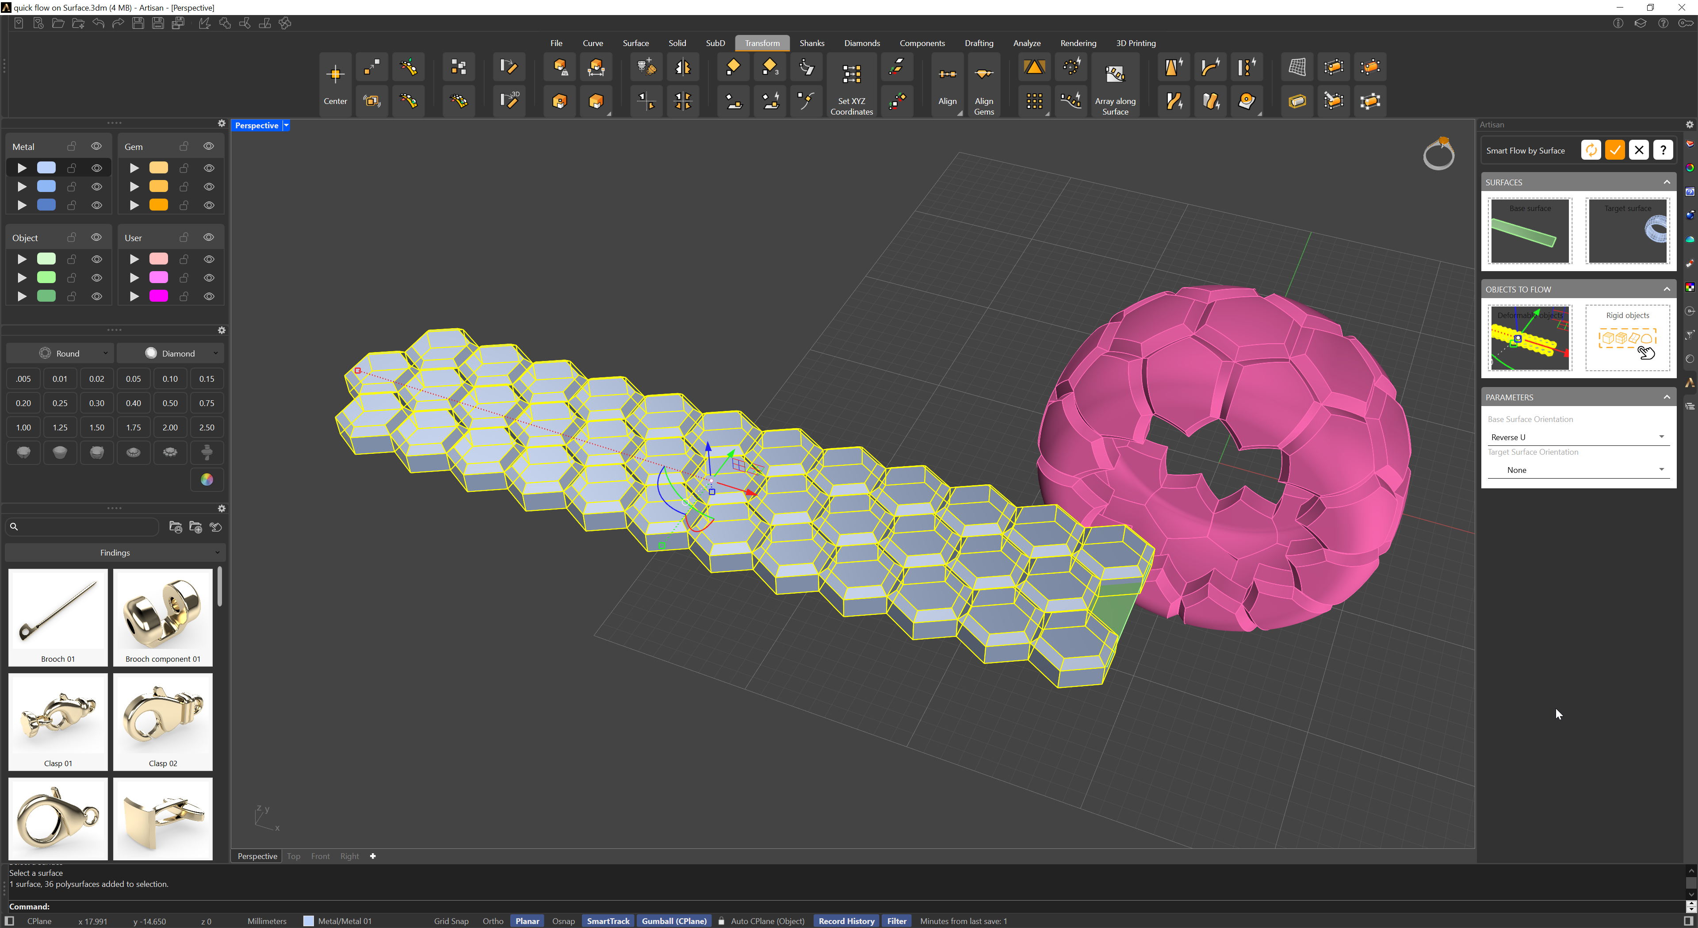The width and height of the screenshot is (1698, 928).
Task: Collapse the PARAMETERS section
Action: click(1667, 397)
